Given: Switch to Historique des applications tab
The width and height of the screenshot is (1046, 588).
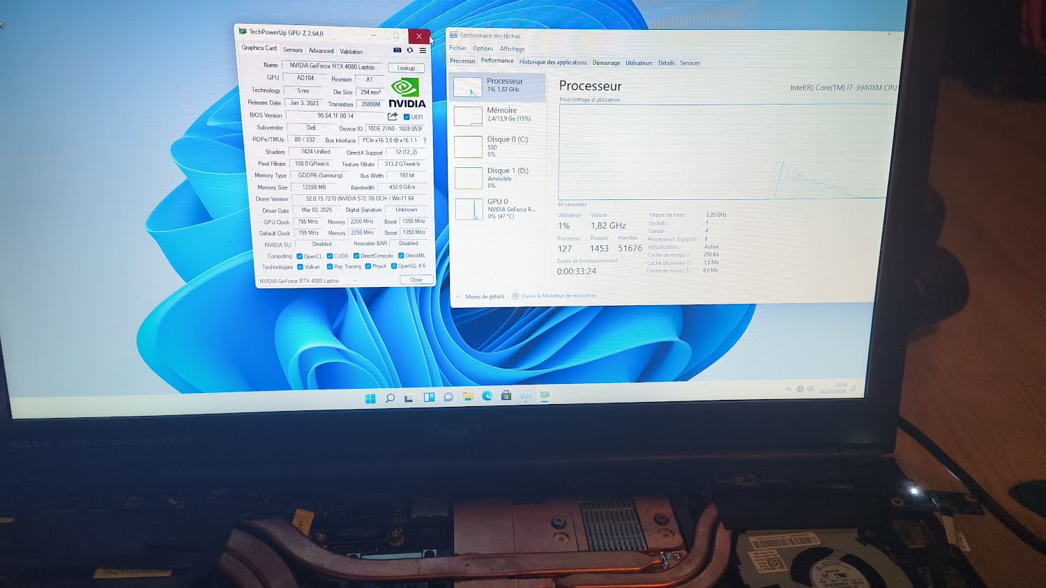Looking at the screenshot, I should coord(553,62).
